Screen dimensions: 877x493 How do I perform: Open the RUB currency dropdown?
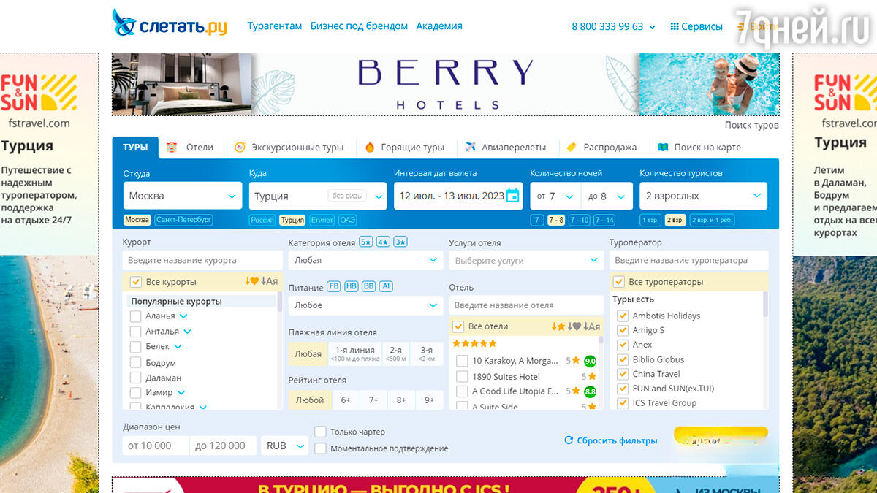285,446
